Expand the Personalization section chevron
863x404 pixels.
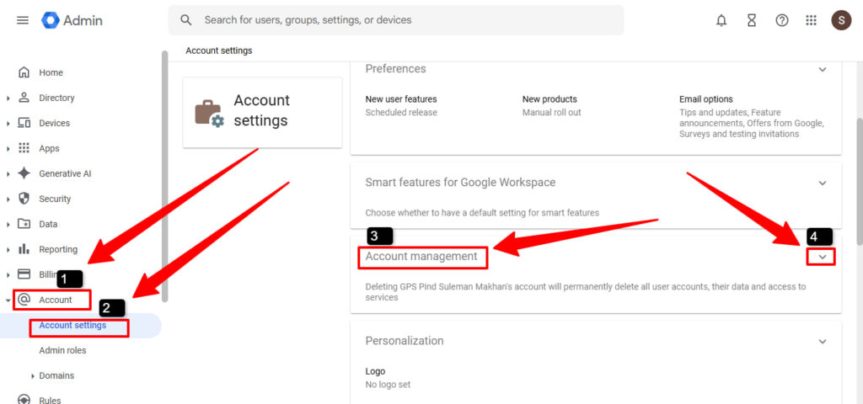point(823,341)
